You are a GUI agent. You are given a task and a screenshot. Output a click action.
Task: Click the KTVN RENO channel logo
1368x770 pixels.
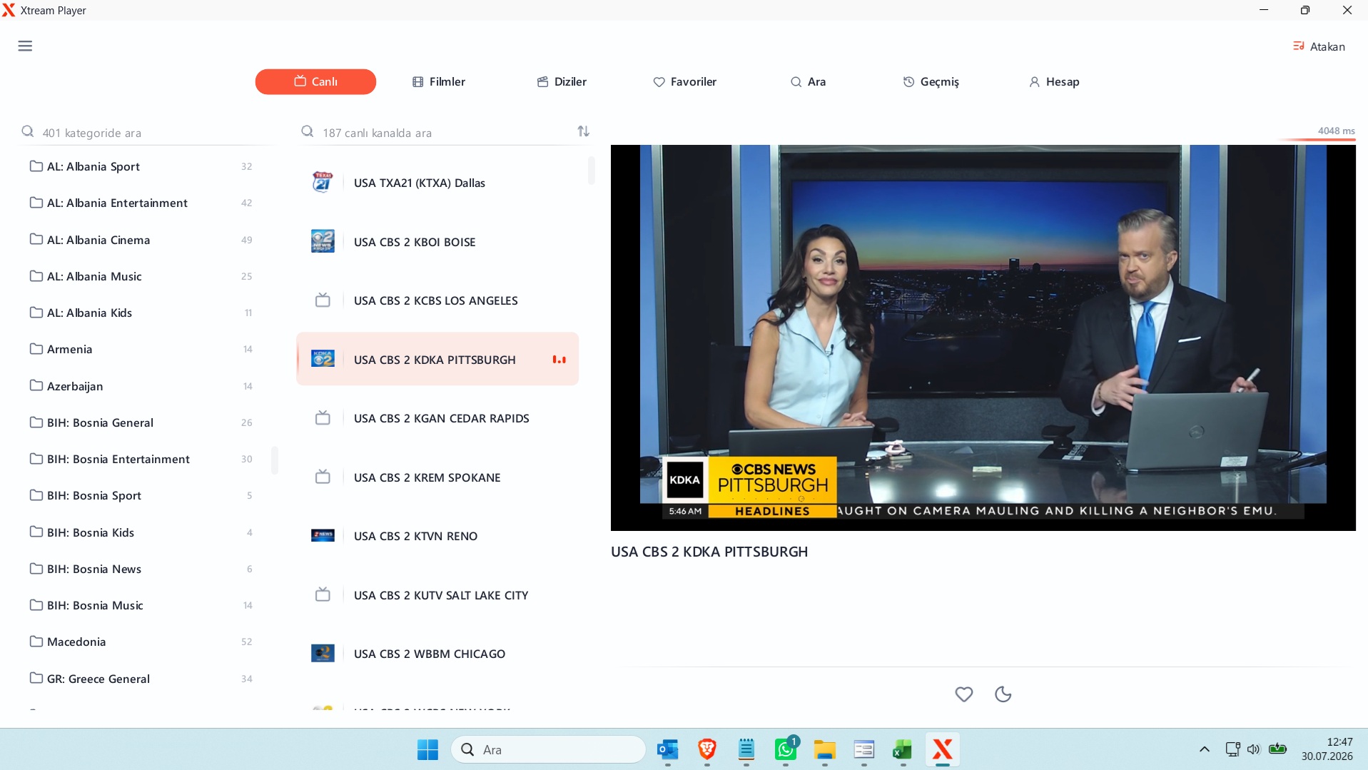[323, 536]
